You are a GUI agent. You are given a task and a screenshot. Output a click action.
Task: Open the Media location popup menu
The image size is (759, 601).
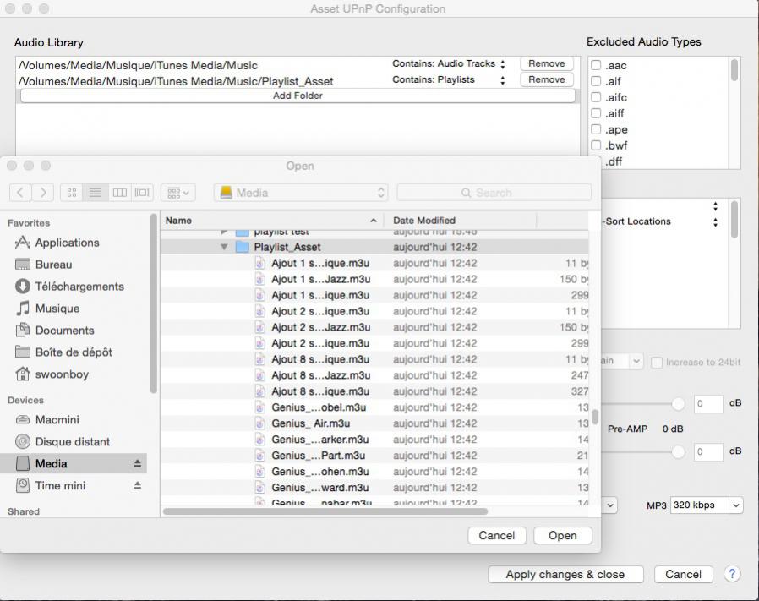pyautogui.click(x=302, y=193)
